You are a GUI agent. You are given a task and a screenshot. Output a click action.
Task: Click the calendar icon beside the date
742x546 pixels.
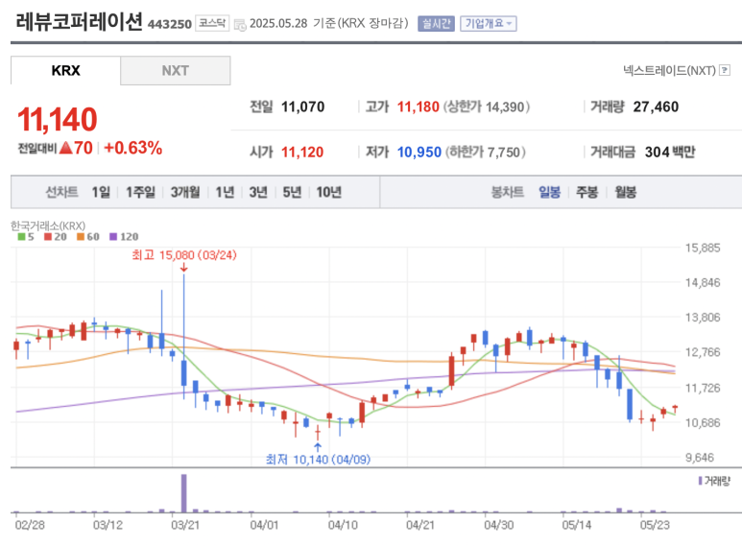[240, 25]
